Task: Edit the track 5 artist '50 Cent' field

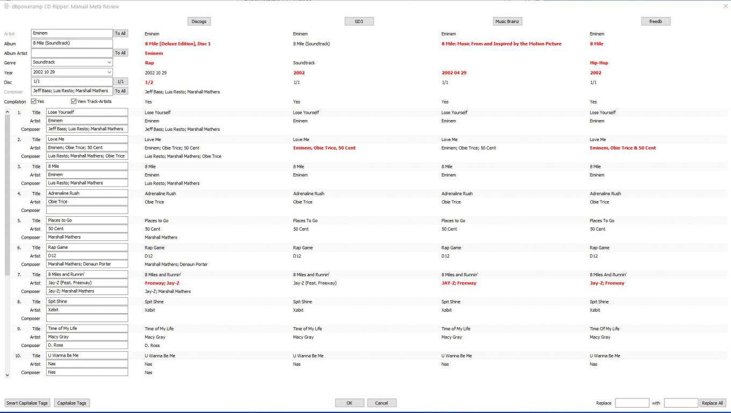Action: tap(87, 228)
